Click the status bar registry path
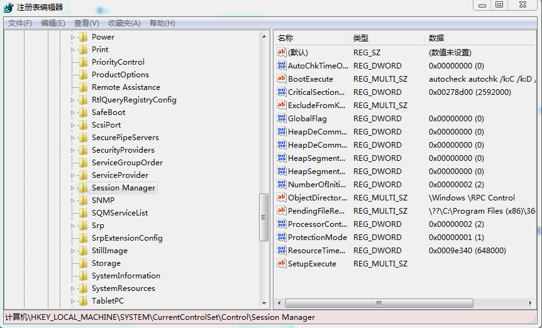 tap(160, 317)
